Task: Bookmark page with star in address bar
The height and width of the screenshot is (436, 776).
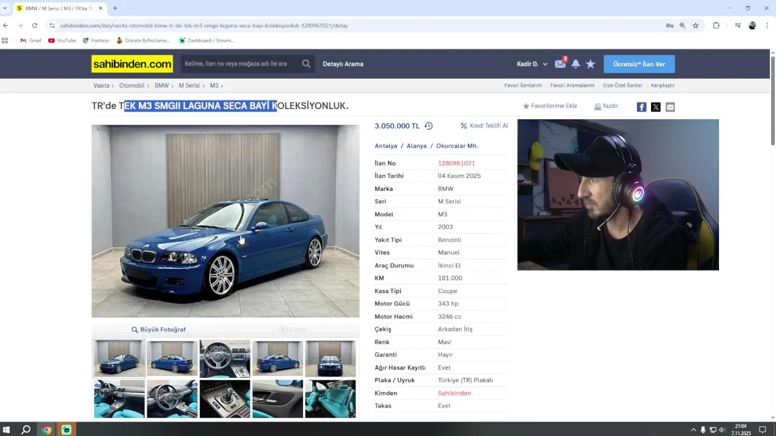Action: click(x=695, y=25)
